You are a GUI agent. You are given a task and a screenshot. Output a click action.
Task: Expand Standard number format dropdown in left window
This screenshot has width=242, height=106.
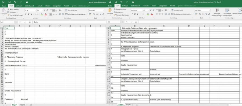click(104, 10)
